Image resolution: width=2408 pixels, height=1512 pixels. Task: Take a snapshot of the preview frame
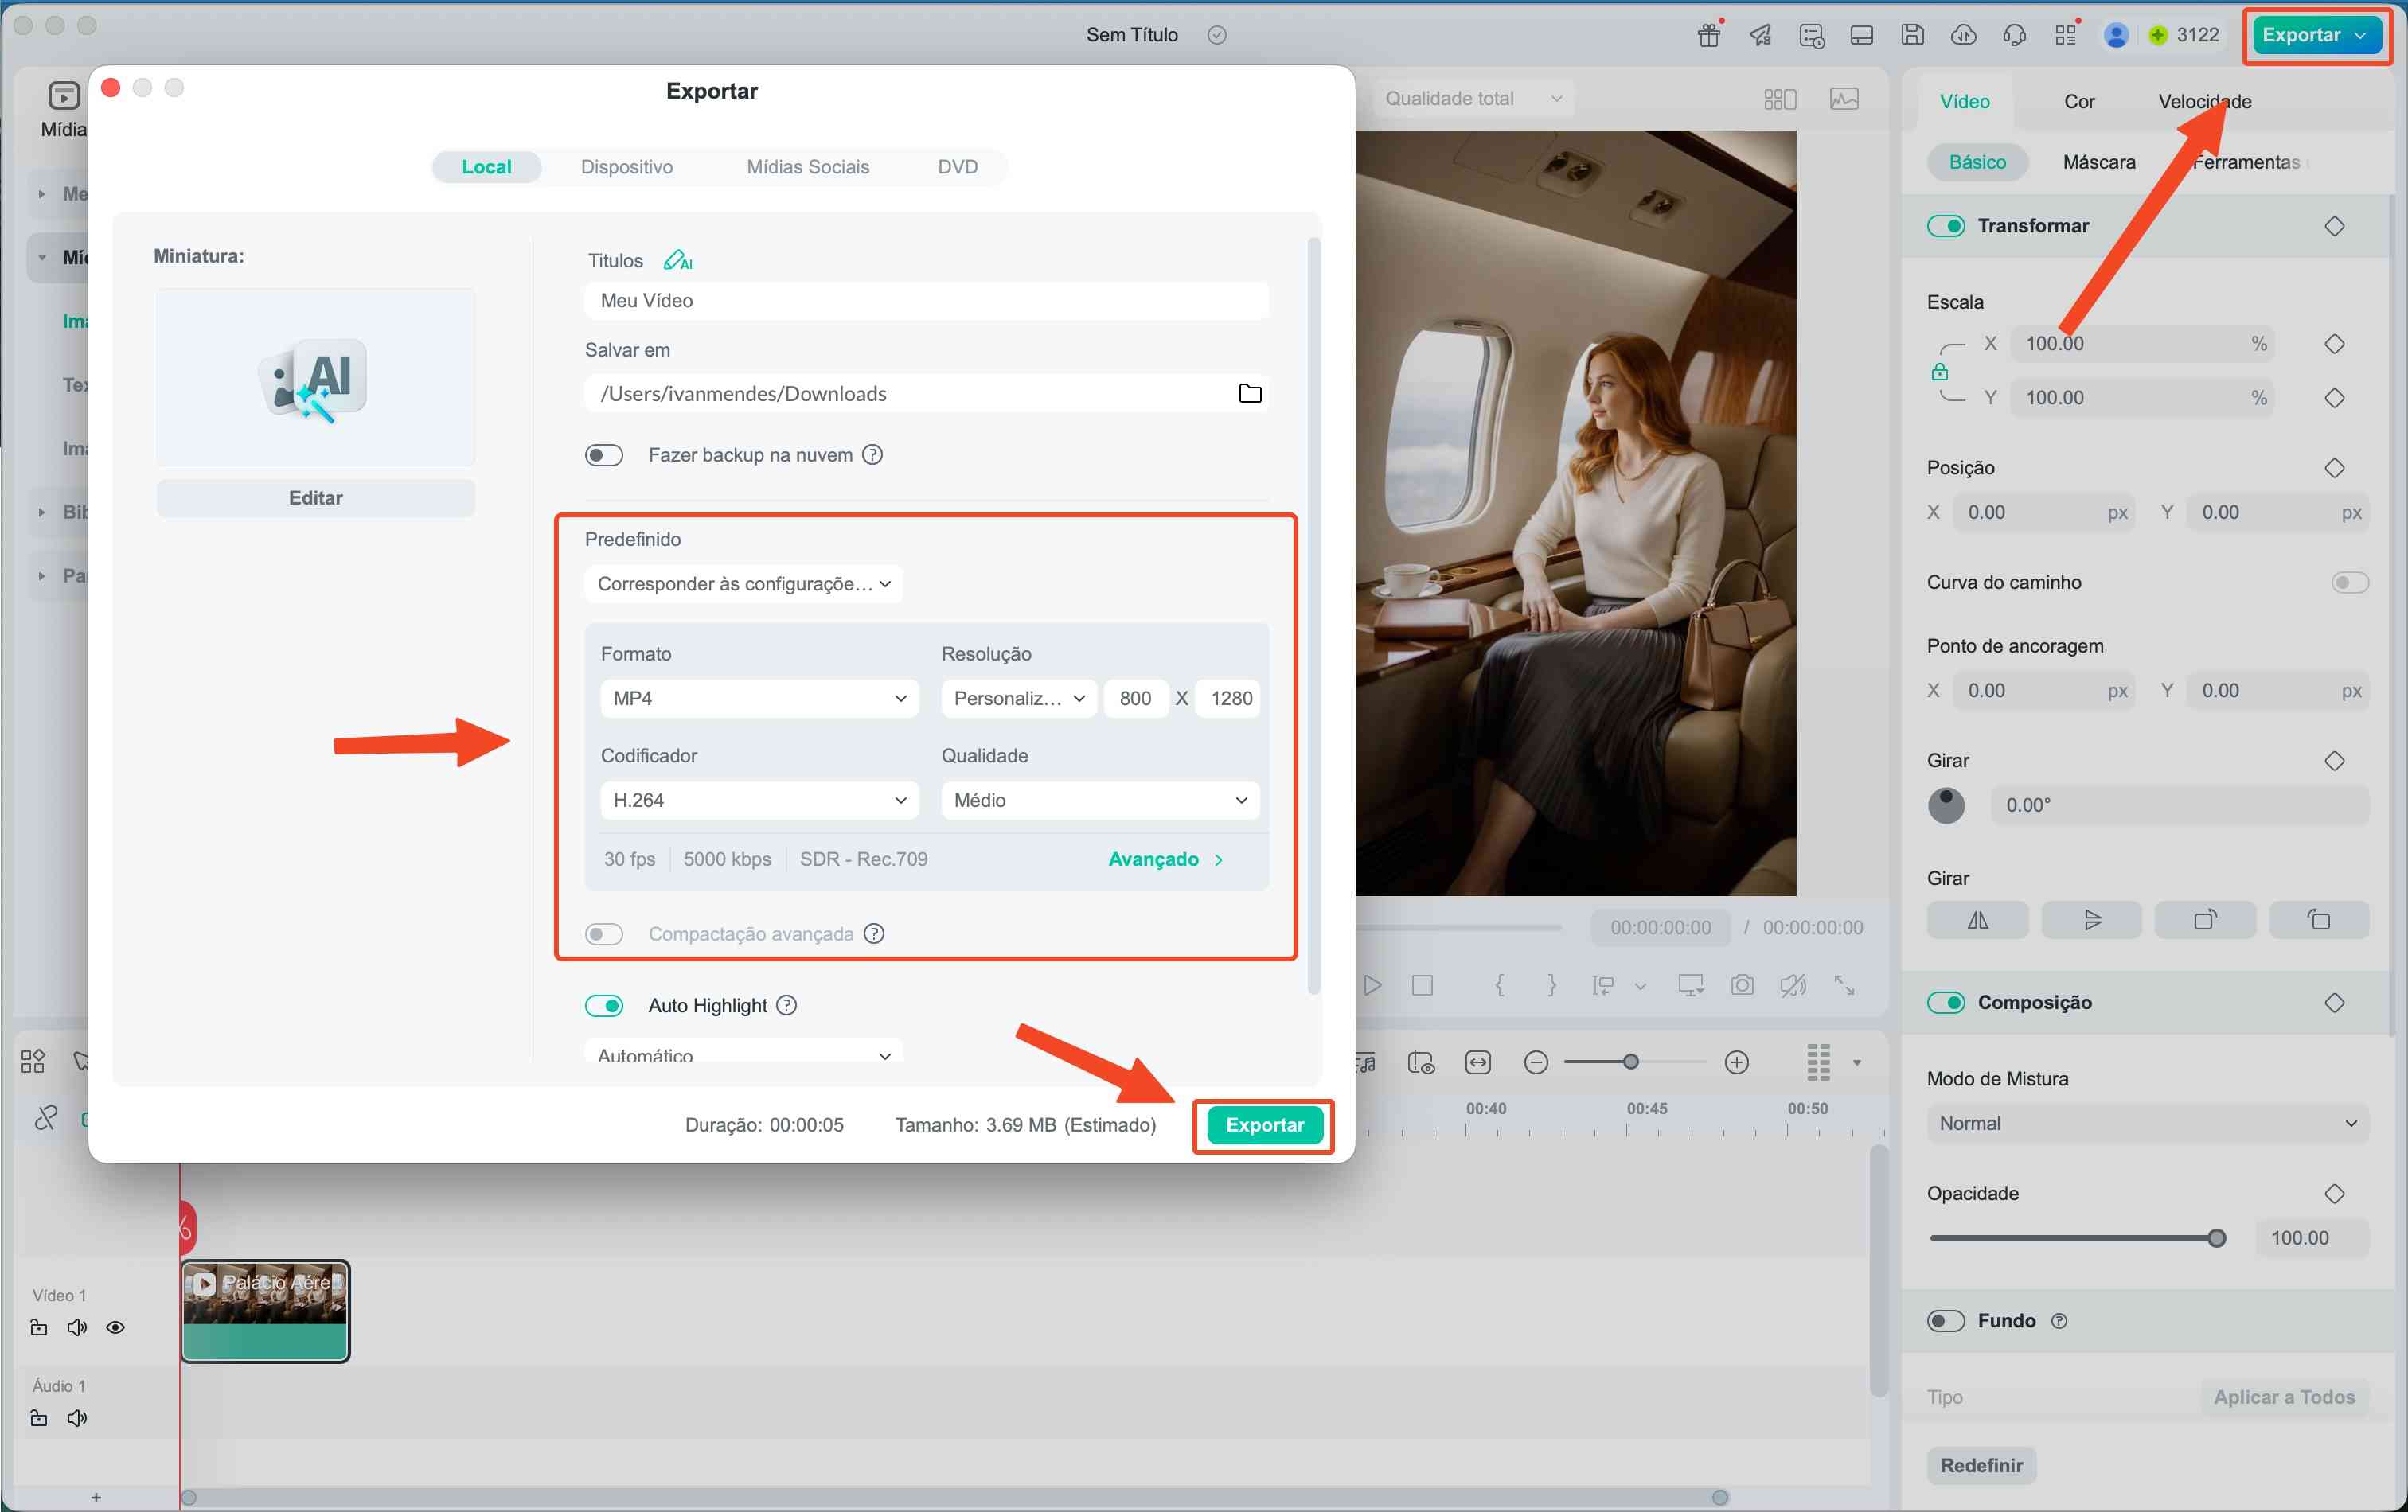click(1742, 984)
